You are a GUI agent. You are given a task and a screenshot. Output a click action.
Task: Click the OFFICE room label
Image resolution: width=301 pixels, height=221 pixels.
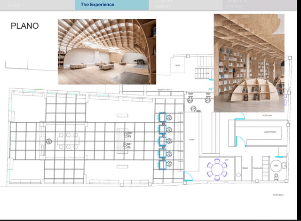245,168
